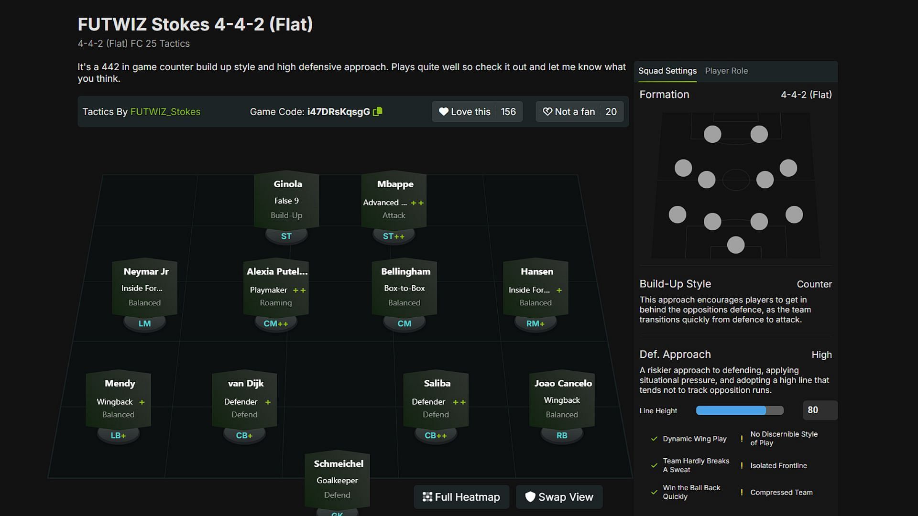Click the 156 love count

508,111
